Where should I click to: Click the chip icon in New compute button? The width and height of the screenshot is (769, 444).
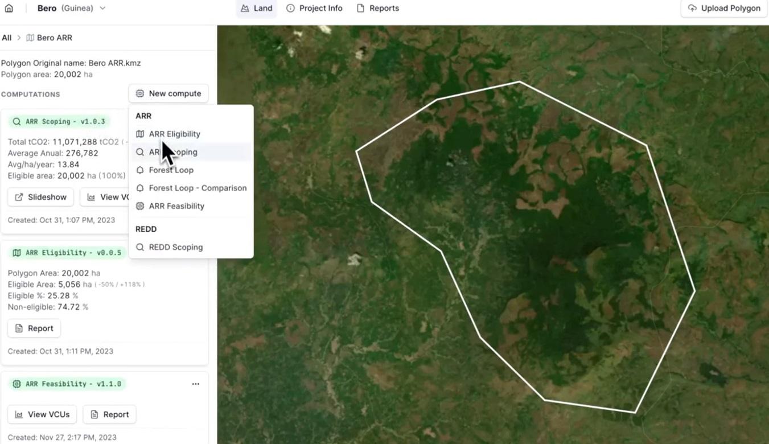pos(140,93)
